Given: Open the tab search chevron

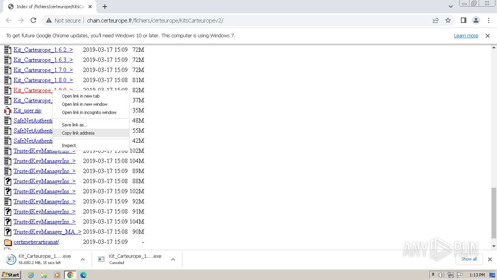Looking at the screenshot, I should 450,7.
